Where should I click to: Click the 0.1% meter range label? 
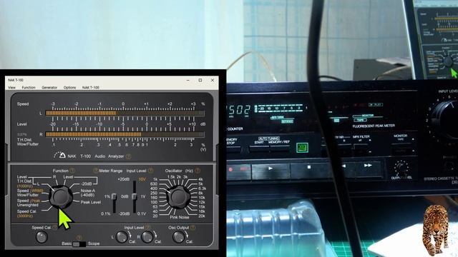105,214
